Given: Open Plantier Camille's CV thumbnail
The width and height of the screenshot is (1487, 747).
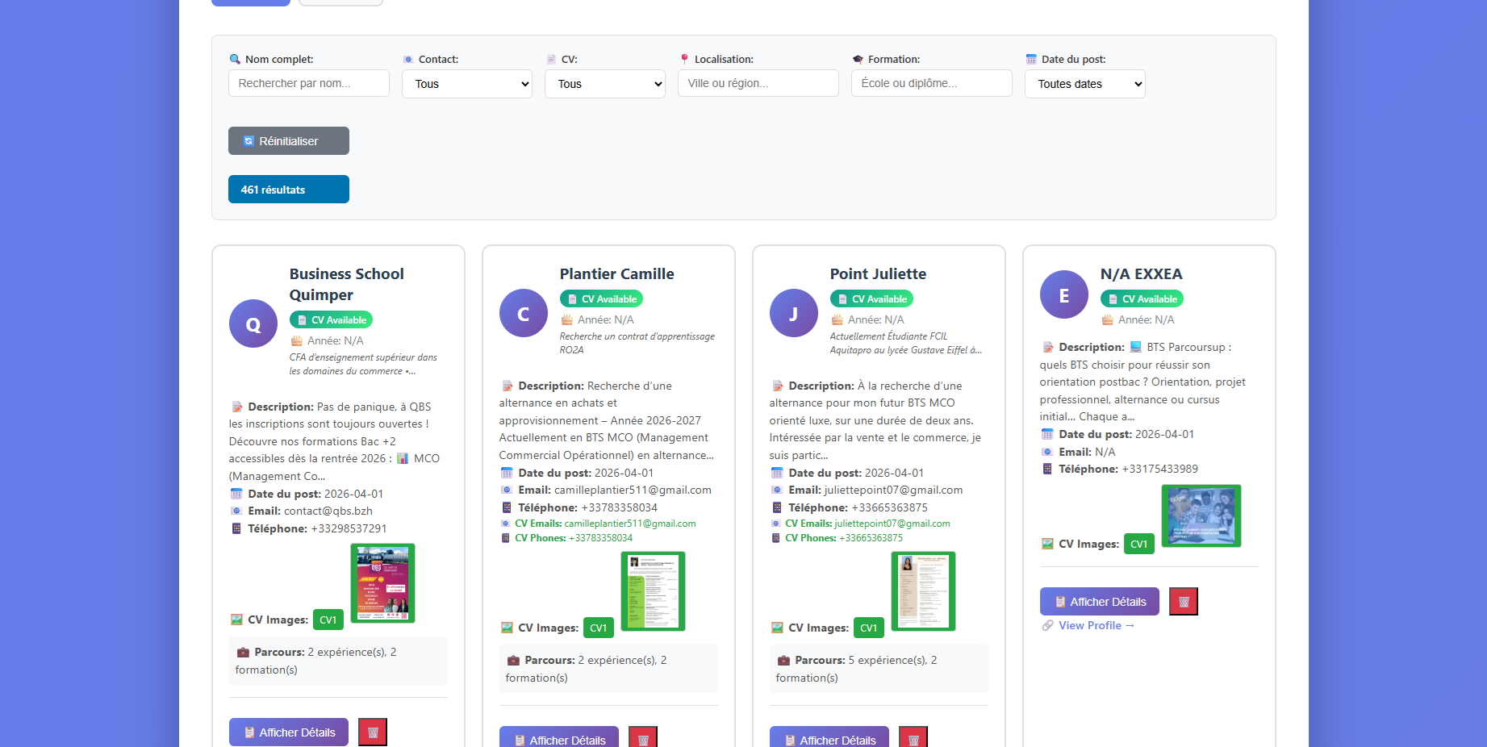Looking at the screenshot, I should tap(653, 591).
